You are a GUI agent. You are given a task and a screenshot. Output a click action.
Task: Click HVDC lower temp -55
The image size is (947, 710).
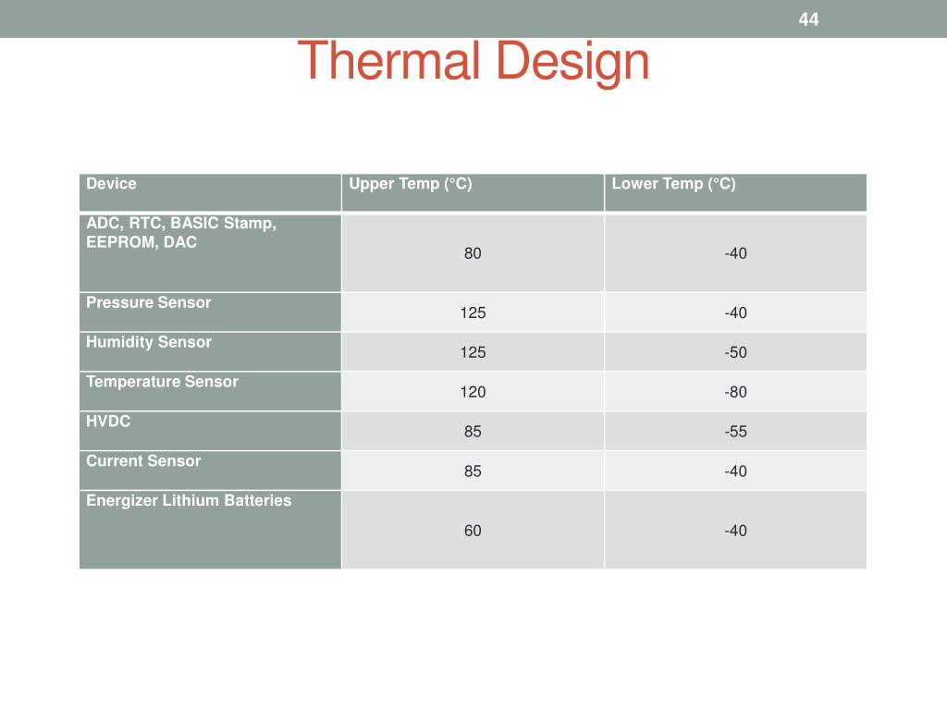click(x=735, y=432)
